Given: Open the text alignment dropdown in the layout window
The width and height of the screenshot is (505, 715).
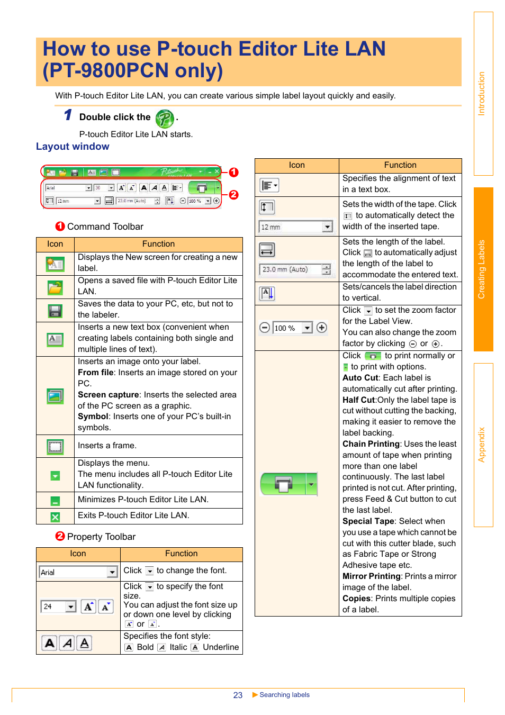Looking at the screenshot, I should coord(177,187).
